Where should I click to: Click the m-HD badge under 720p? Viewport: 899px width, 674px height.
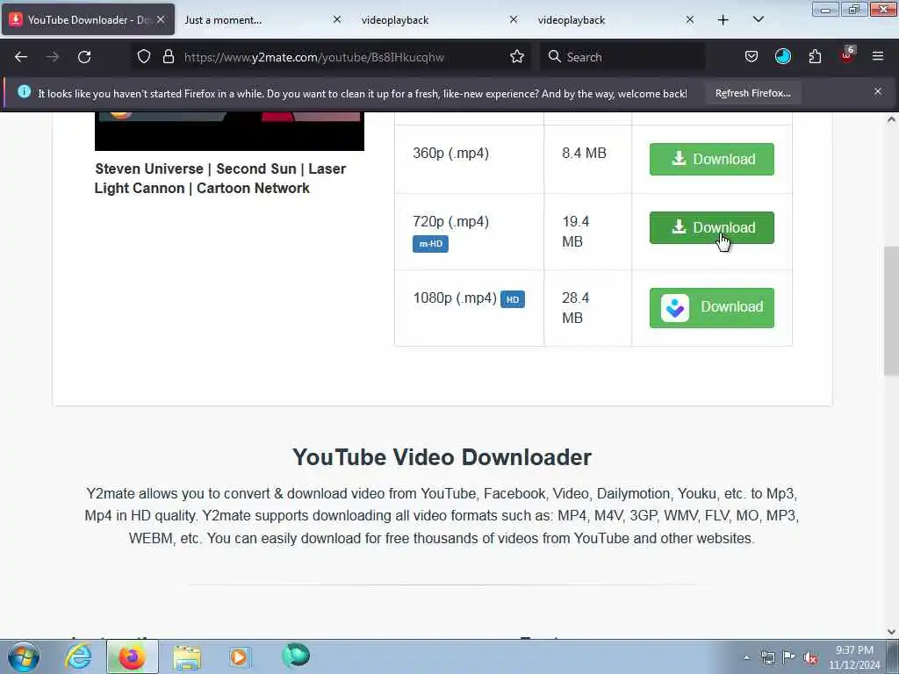tap(430, 244)
